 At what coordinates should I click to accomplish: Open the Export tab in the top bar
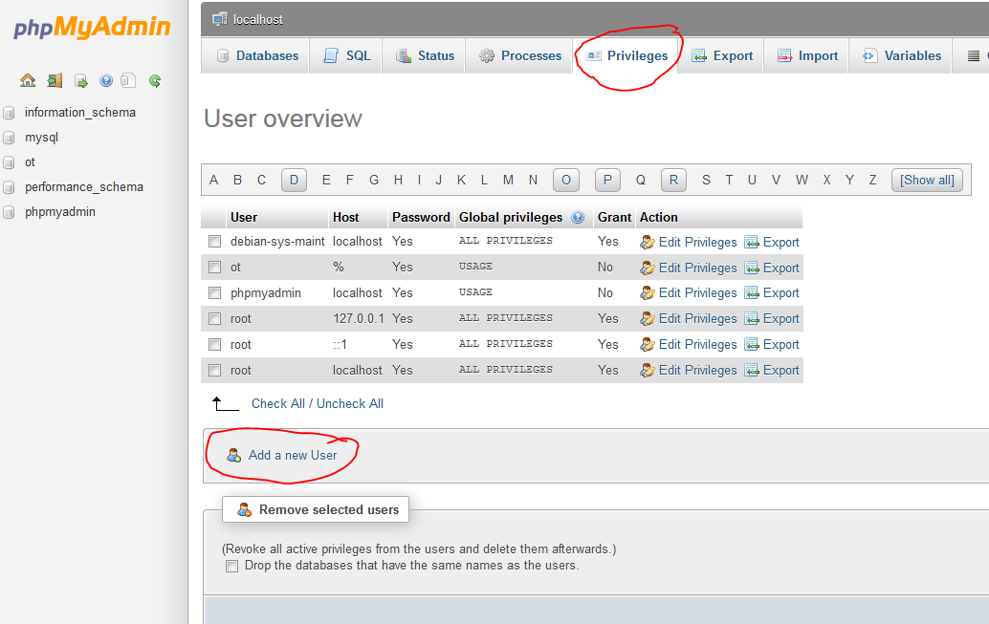(x=721, y=55)
